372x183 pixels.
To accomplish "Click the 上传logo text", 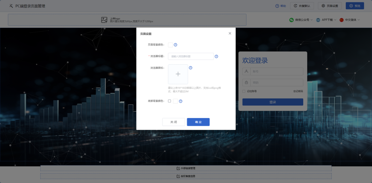I will [115, 18].
